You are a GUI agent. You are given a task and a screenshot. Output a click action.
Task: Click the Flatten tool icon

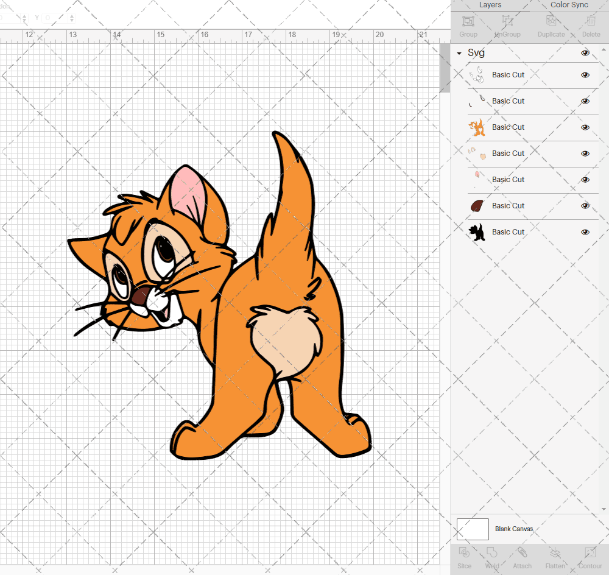555,552
